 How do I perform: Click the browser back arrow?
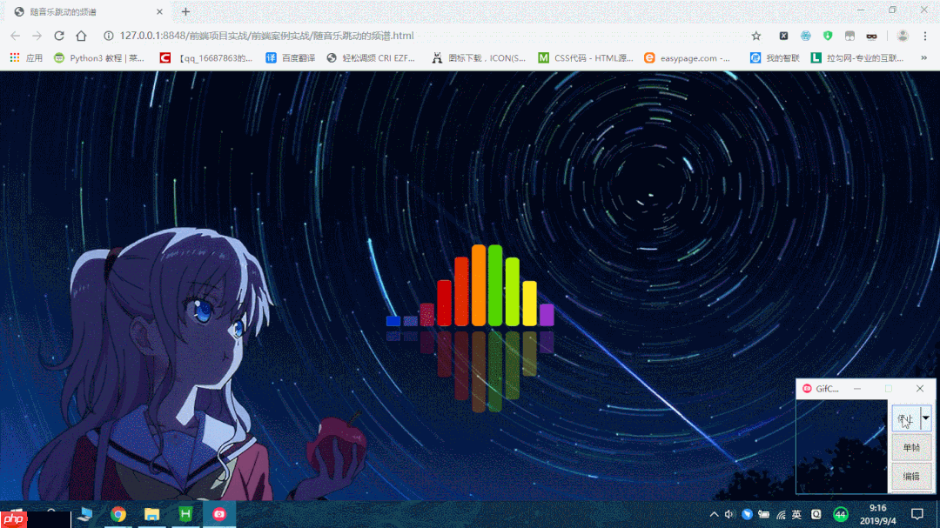tap(14, 36)
